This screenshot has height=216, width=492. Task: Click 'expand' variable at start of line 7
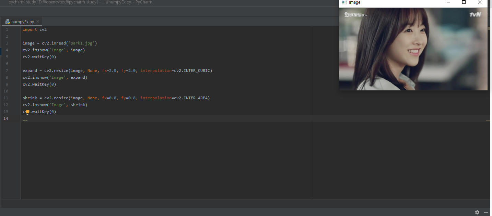[x=30, y=71]
